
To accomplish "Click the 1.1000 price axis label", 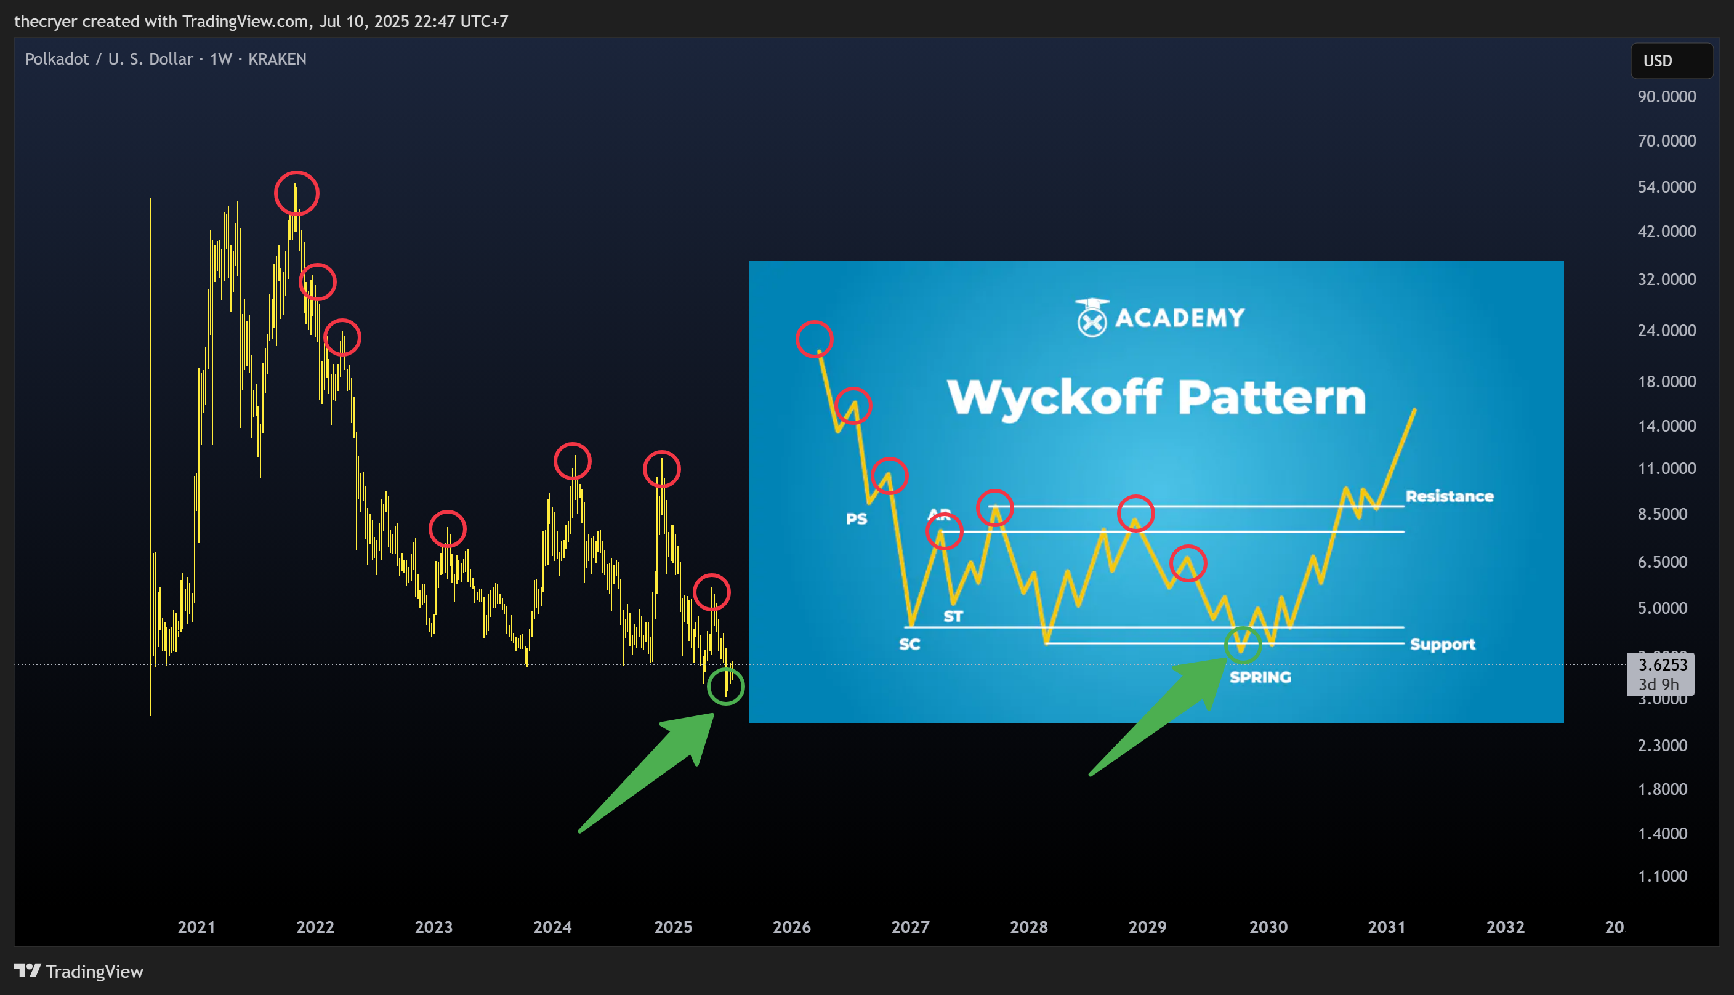I will click(x=1662, y=876).
